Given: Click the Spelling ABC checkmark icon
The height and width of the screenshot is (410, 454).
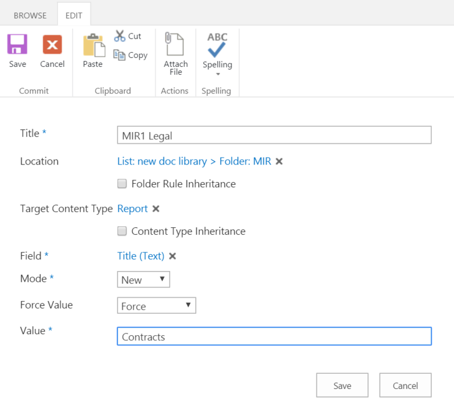Looking at the screenshot, I should click(x=217, y=45).
